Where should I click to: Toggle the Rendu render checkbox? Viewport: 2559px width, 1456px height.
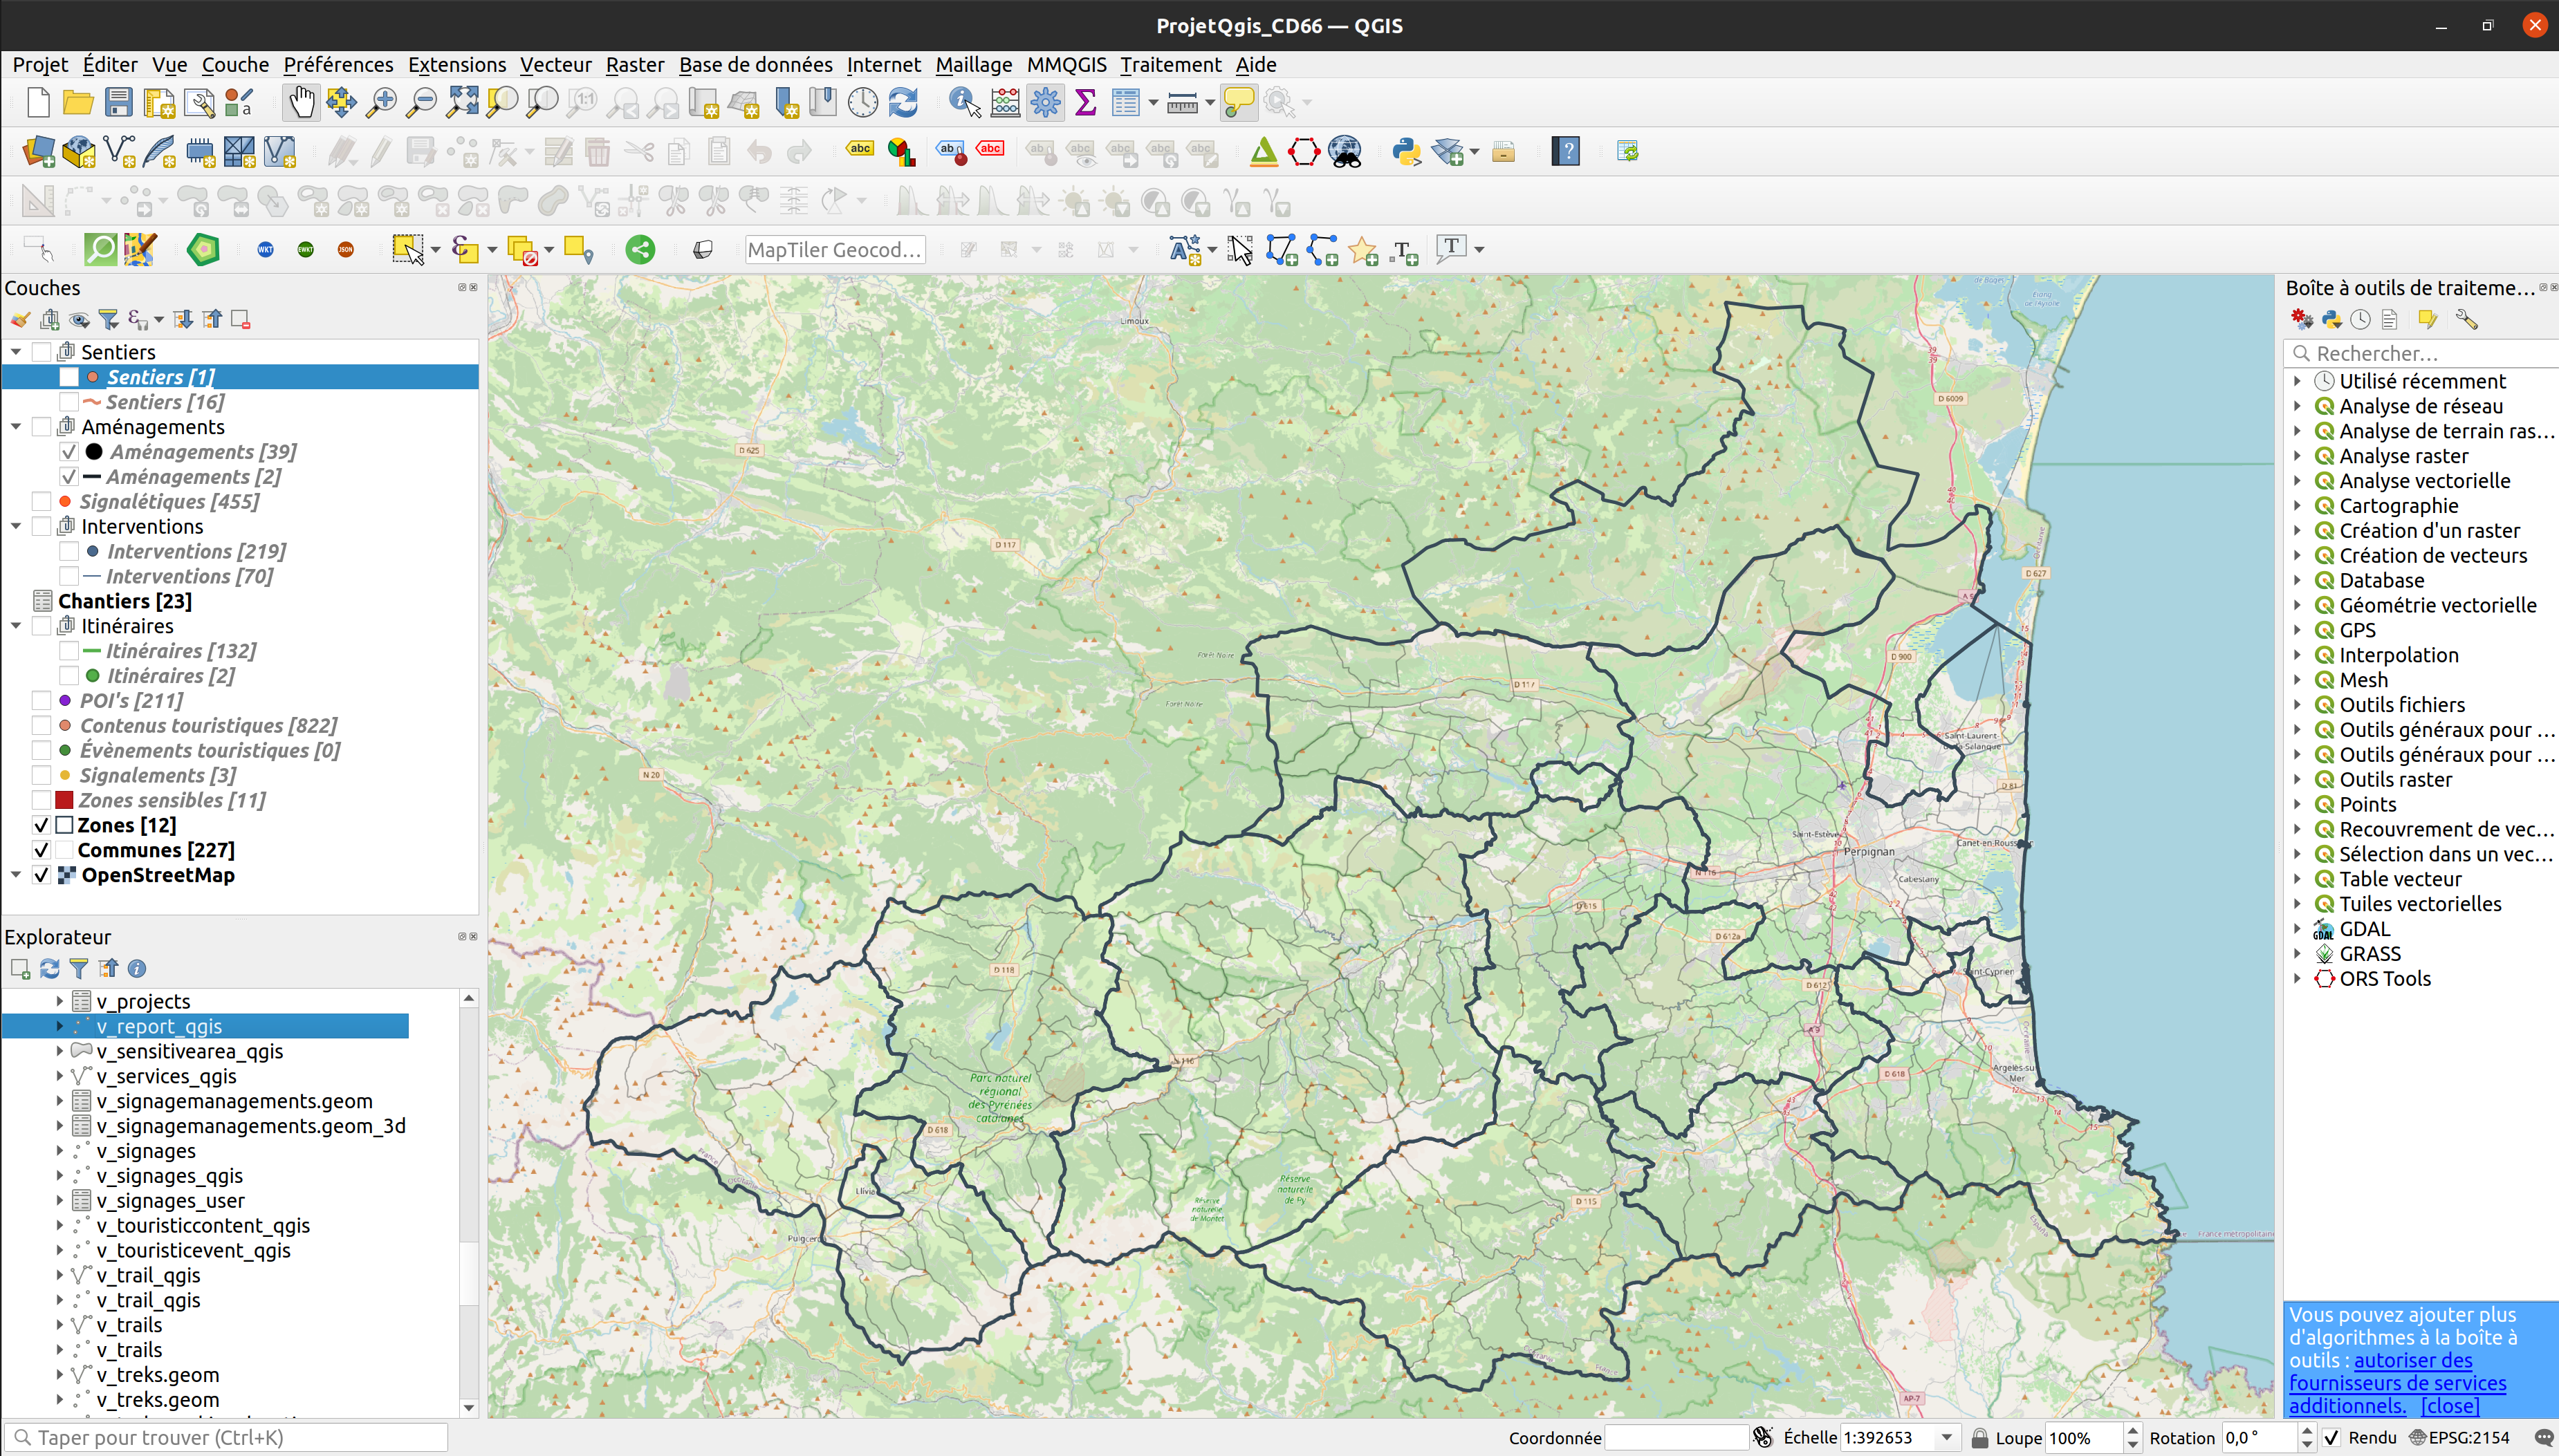[2332, 1438]
